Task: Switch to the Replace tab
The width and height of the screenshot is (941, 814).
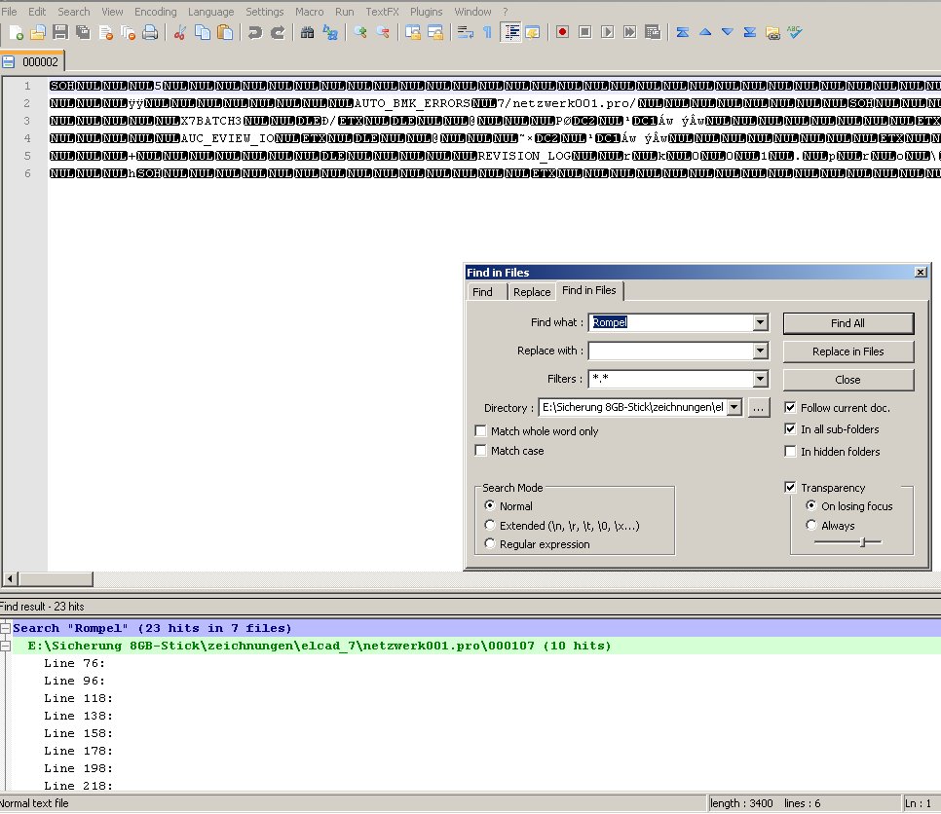Action: [532, 291]
